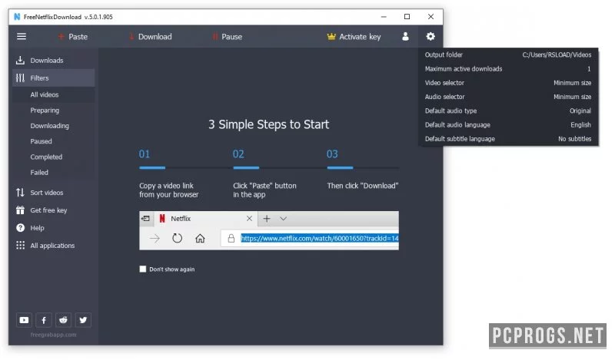Select the Completed filter

click(54, 157)
